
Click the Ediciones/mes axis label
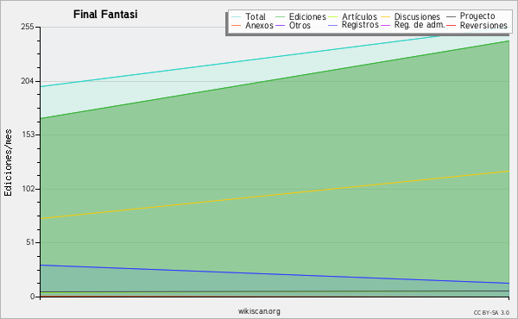click(8, 163)
